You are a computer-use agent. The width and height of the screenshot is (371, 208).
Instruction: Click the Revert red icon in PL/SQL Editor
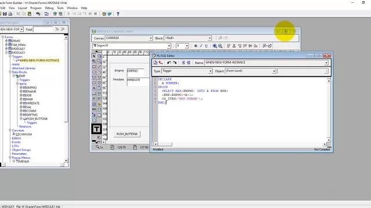coord(161,62)
